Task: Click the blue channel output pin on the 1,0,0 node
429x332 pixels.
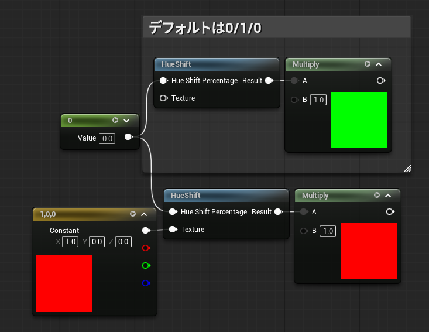Action: point(146,283)
